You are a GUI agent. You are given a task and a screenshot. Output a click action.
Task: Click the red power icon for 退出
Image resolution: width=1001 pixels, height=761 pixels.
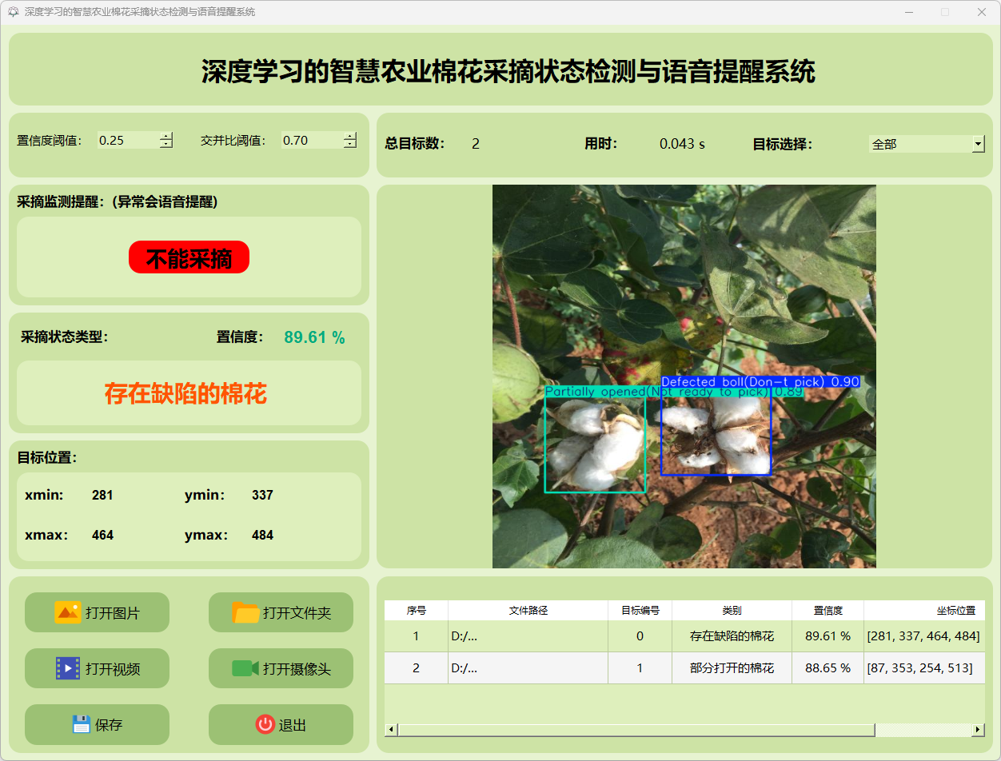265,724
